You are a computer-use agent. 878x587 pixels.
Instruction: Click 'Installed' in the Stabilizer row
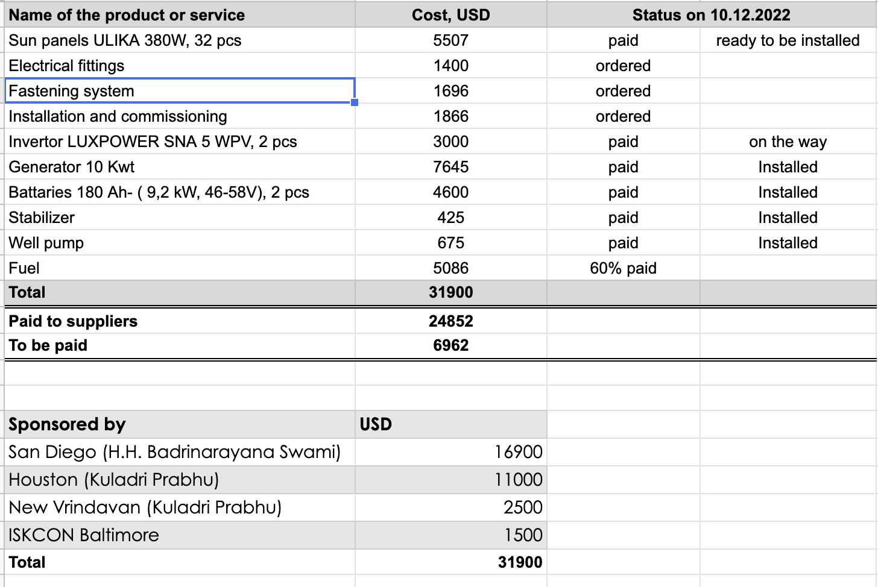788,218
